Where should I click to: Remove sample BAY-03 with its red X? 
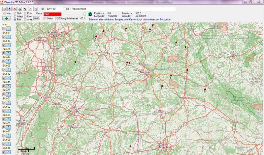tap(4, 119)
